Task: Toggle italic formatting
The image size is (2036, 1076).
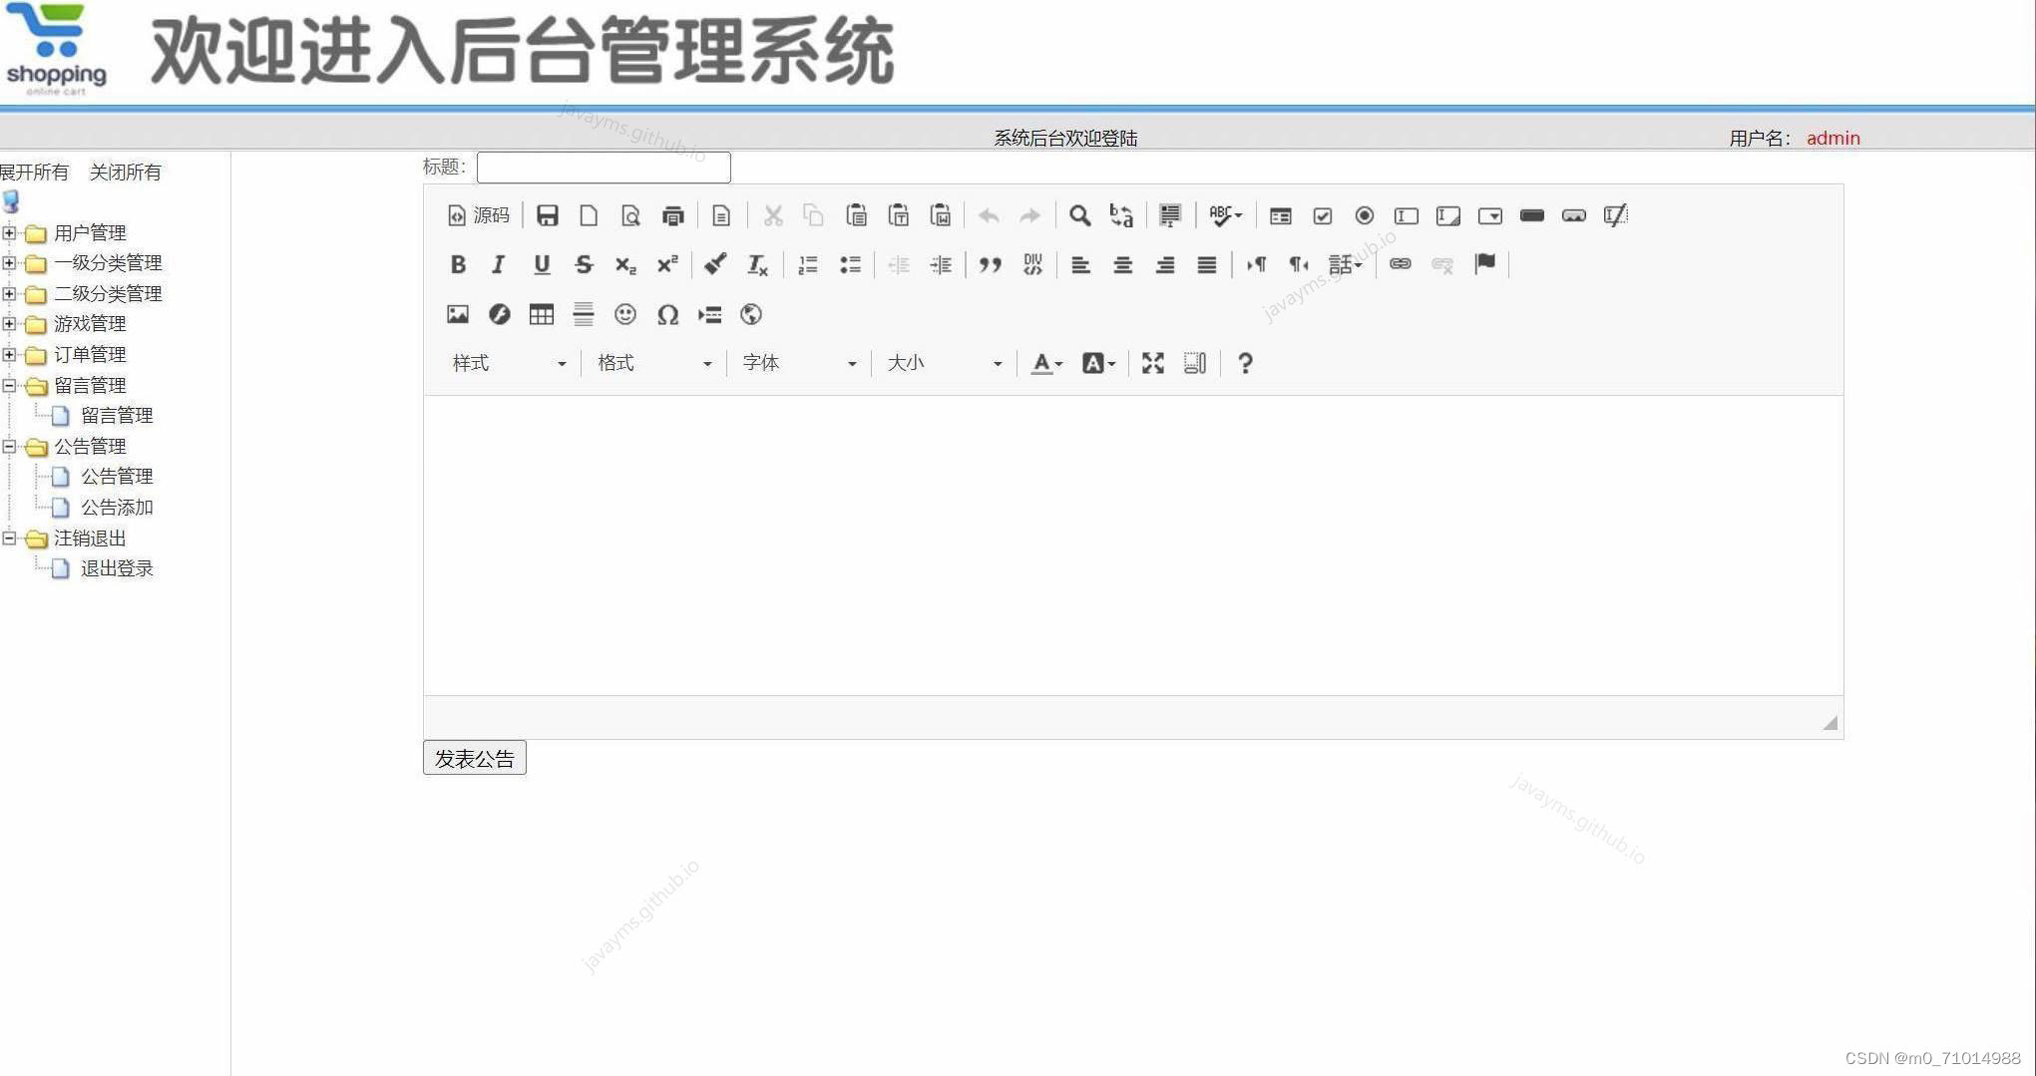Action: (x=499, y=264)
